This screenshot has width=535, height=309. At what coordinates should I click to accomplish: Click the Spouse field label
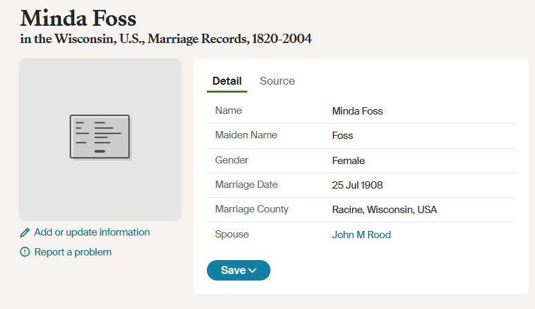point(231,234)
